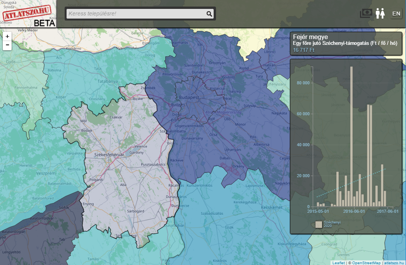
Task: Click Budapest on the map
Action: (x=189, y=97)
